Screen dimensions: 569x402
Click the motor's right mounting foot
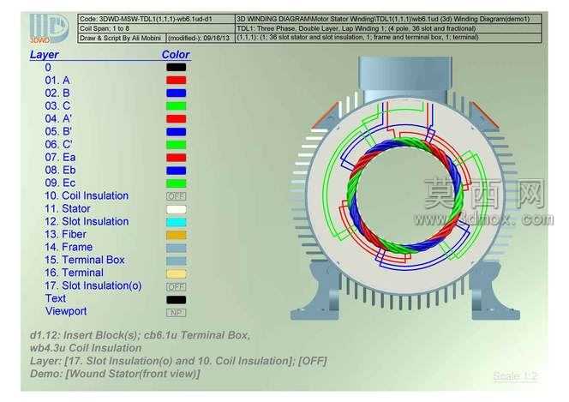pos(495,291)
